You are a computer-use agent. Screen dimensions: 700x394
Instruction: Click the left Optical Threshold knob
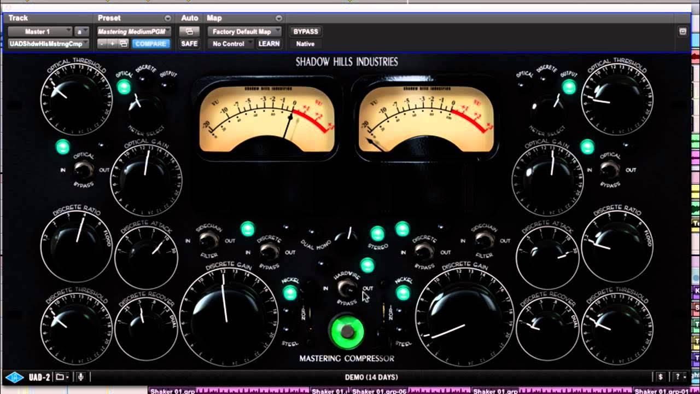(x=75, y=99)
